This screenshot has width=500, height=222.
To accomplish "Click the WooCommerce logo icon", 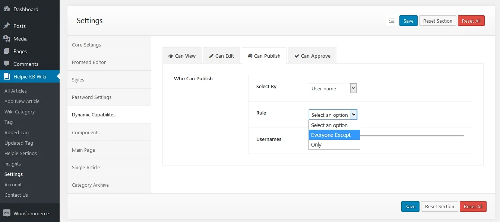I will coord(7,213).
